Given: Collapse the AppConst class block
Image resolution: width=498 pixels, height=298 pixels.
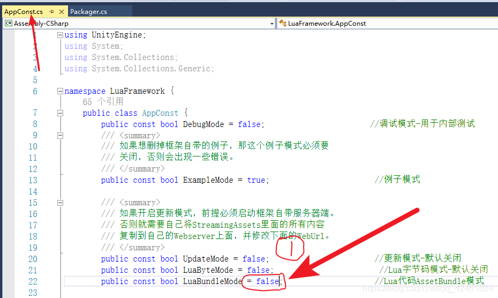Looking at the screenshot, I should (x=60, y=113).
